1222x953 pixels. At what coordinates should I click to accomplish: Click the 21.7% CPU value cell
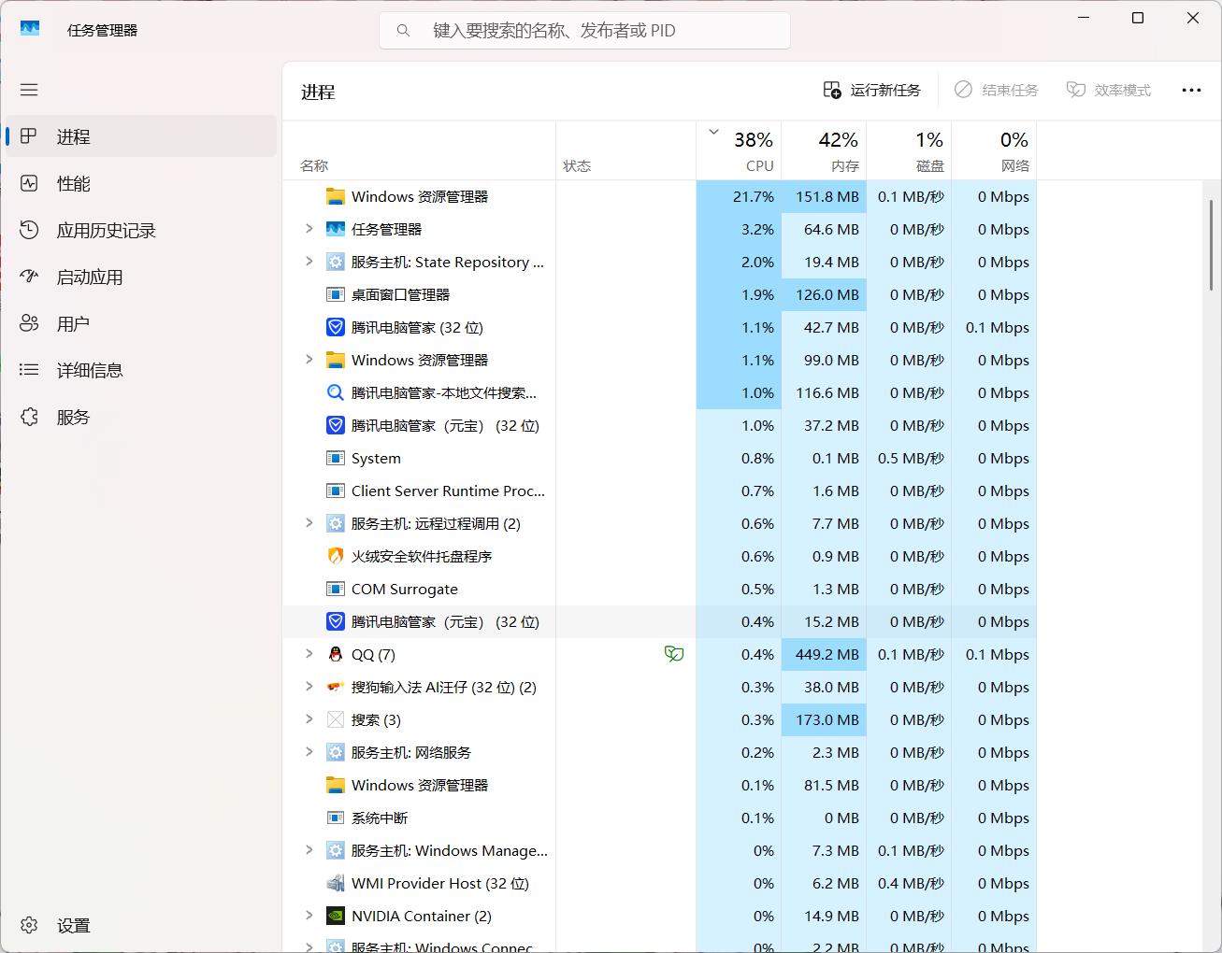tap(740, 196)
